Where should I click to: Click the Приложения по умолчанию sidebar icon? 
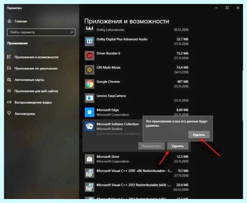coord(9,68)
